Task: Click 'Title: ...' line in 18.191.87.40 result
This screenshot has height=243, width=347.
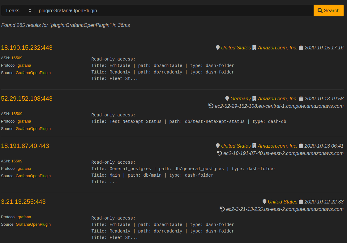Action: [104, 182]
